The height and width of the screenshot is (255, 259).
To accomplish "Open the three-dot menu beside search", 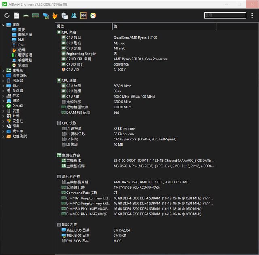I will pos(252,15).
